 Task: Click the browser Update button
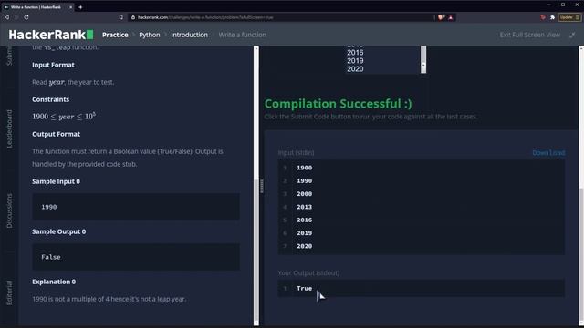click(x=568, y=17)
